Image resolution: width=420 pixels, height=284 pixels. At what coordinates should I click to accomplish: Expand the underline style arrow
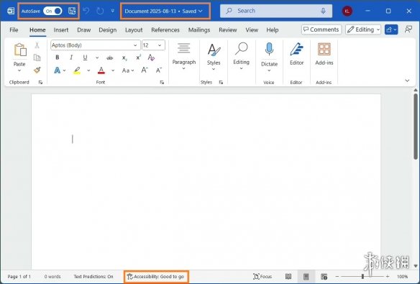(97, 58)
